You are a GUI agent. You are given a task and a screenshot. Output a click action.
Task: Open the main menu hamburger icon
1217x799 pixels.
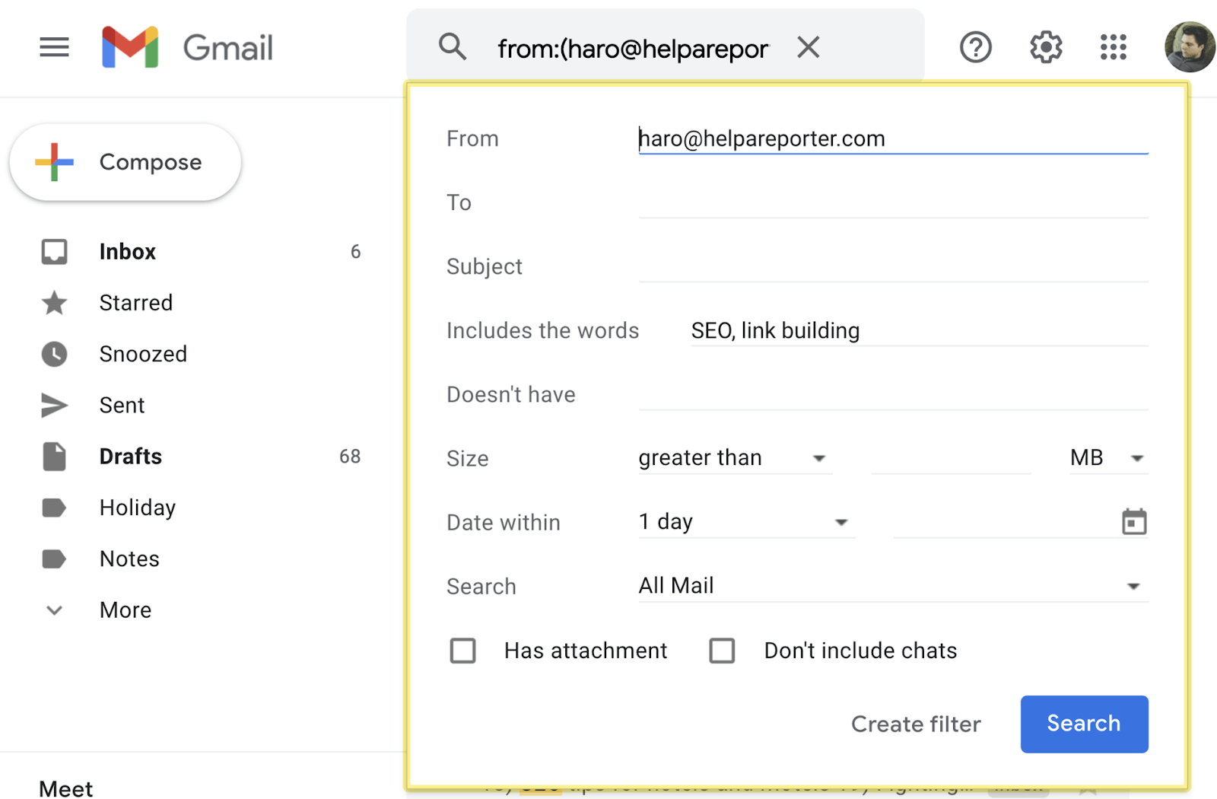(54, 47)
